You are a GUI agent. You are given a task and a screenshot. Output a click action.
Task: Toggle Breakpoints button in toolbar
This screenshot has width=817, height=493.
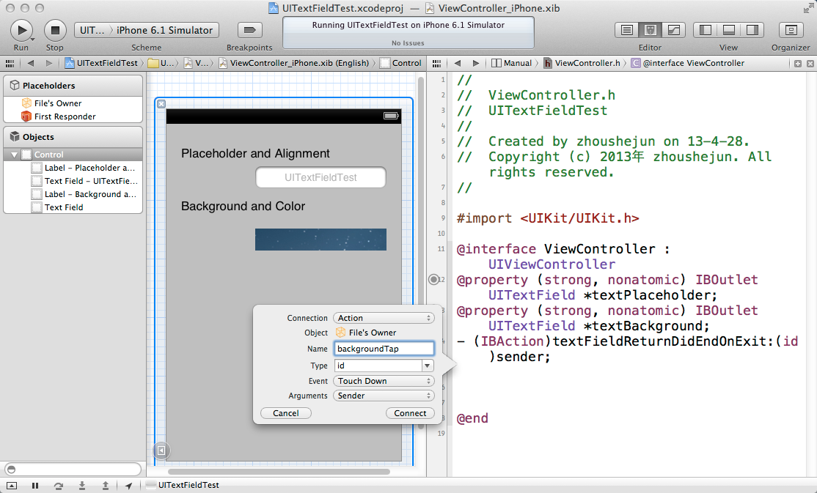pyautogui.click(x=249, y=30)
